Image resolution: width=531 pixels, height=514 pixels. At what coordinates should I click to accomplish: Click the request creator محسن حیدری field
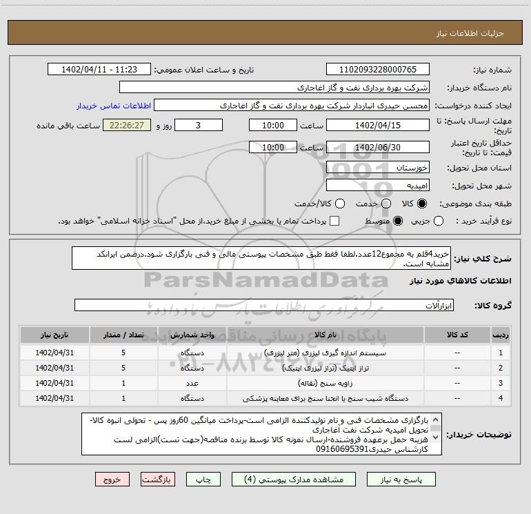(x=291, y=106)
